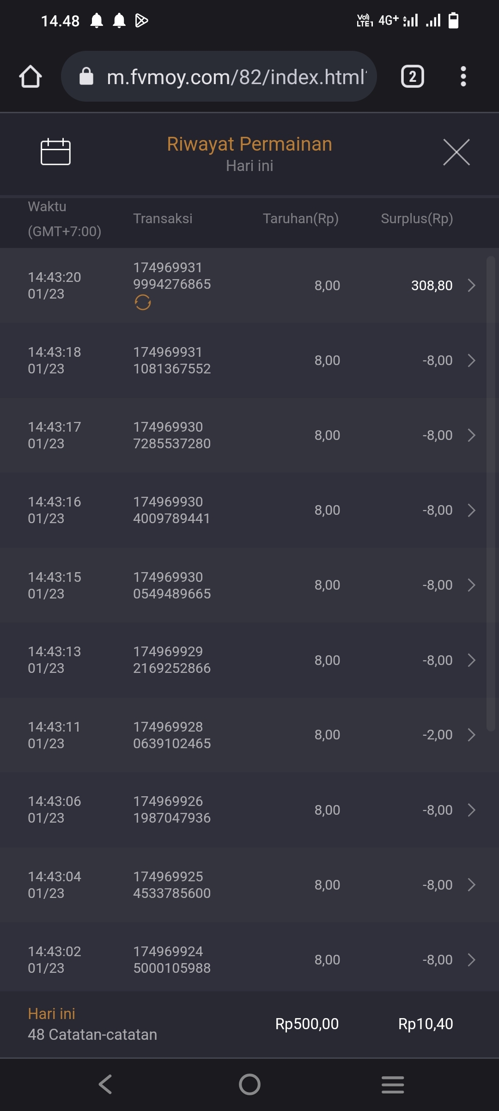
Task: Open the browser three-dot menu
Action: tap(463, 76)
